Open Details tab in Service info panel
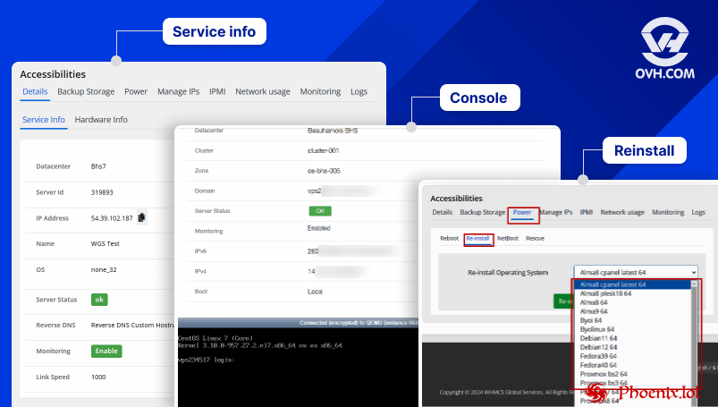Viewport: 718px width, 407px height. [x=35, y=91]
